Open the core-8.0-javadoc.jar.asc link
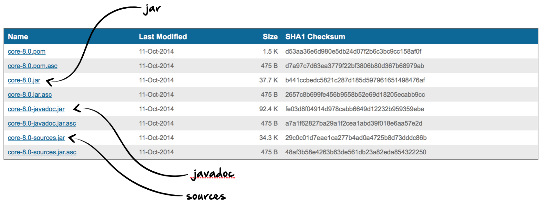The width and height of the screenshot is (547, 207). pos(42,123)
